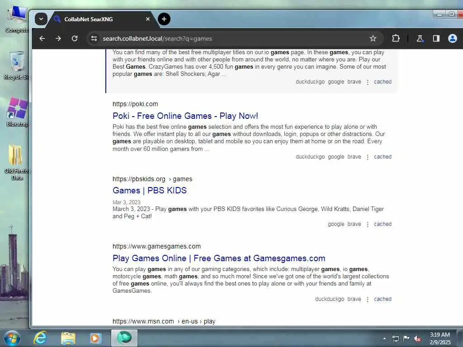Open a new tab with plus button
The height and width of the screenshot is (347, 463).
coord(164,19)
